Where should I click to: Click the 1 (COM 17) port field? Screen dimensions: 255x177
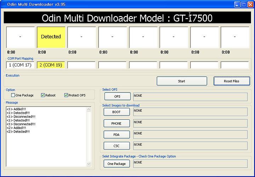[x=20, y=65]
